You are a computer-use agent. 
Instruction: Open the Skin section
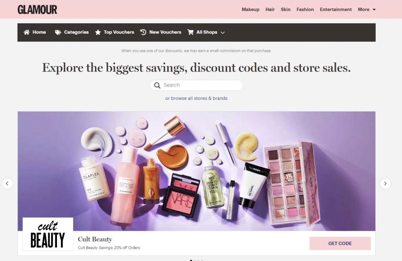point(286,9)
